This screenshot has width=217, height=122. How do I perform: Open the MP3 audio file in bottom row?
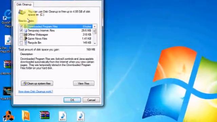pos(81,116)
